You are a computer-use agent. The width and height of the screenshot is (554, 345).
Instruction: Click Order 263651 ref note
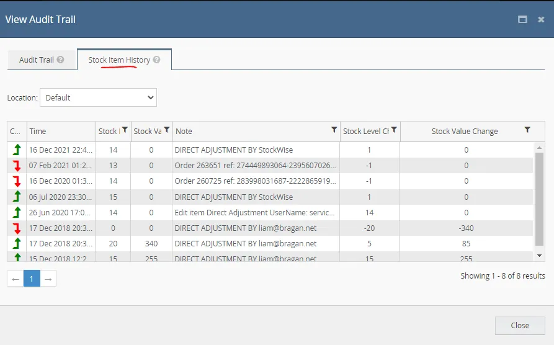(x=255, y=166)
